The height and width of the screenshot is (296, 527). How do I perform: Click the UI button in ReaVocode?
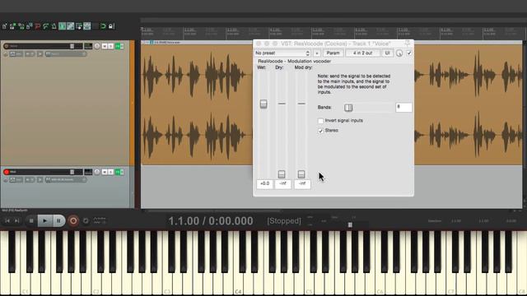(x=387, y=53)
